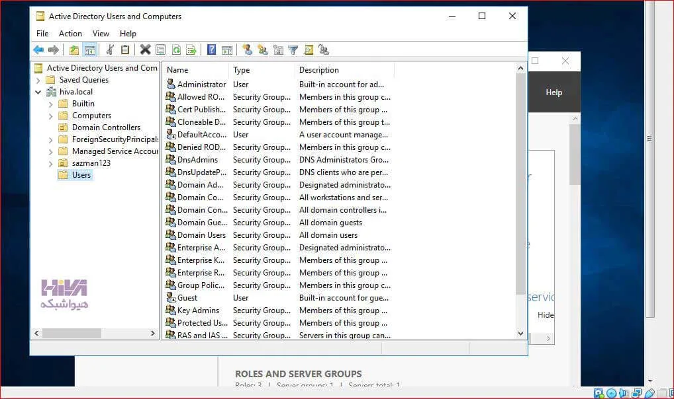This screenshot has width=674, height=399.
Task: Open Properties from the toolbar icon
Action: coord(161,50)
